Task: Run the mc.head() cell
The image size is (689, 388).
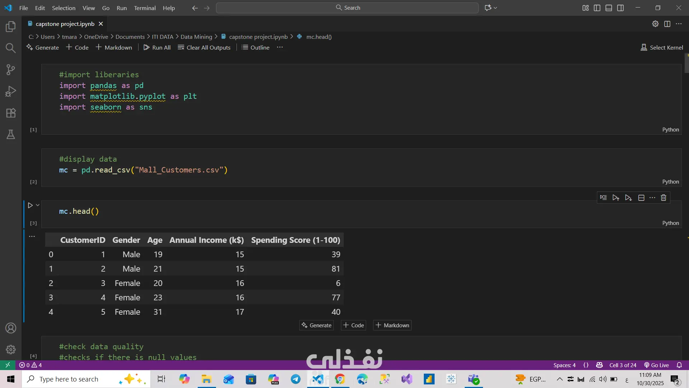Action: tap(30, 205)
